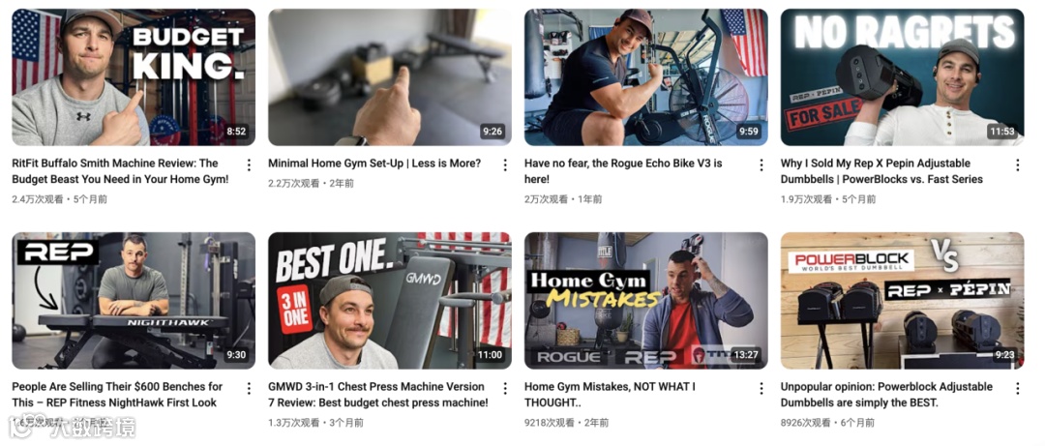The image size is (1045, 446).
Task: Open options menu for RitFit Buffalo Smith Machine video
Action: [x=249, y=164]
